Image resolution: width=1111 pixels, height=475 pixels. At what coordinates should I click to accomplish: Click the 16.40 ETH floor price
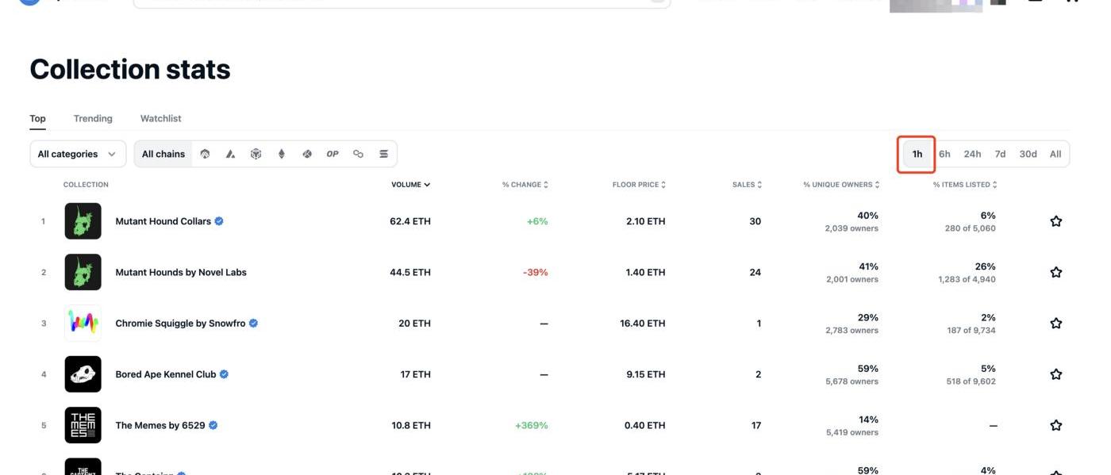pos(643,324)
